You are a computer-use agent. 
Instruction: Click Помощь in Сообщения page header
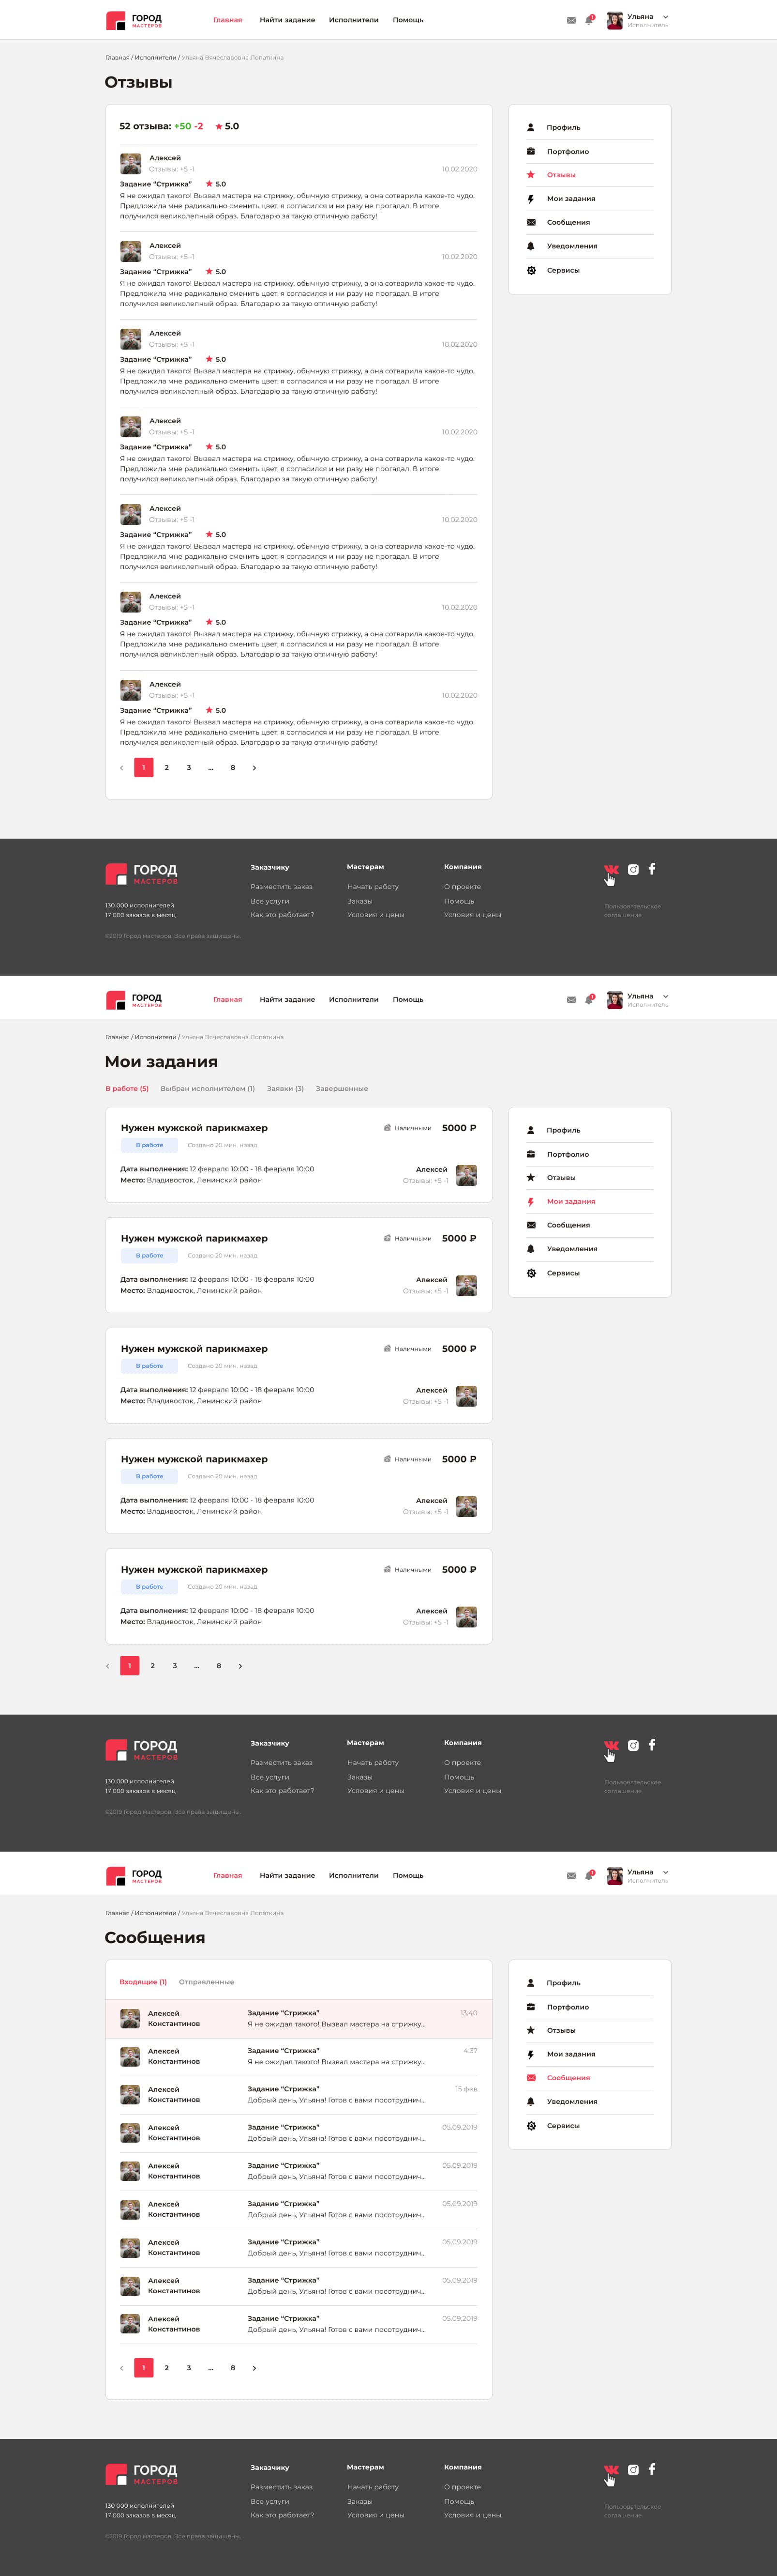click(x=407, y=1875)
